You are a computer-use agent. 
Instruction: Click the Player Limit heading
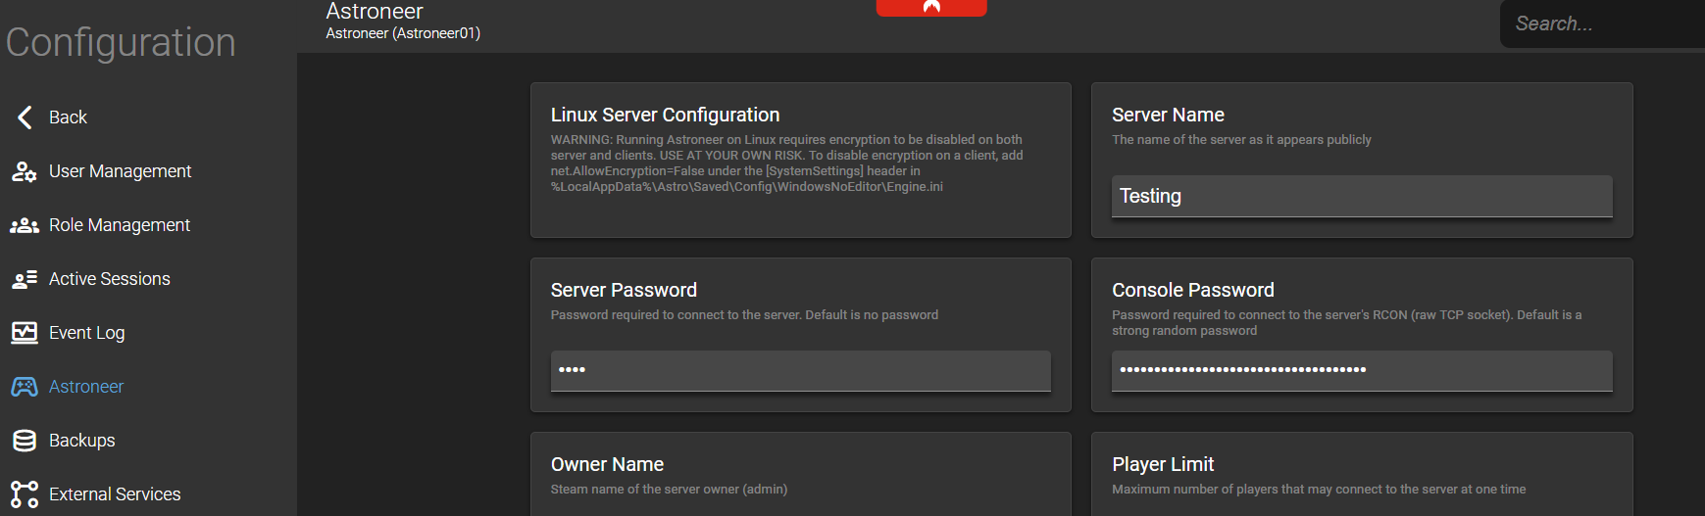pos(1163,464)
